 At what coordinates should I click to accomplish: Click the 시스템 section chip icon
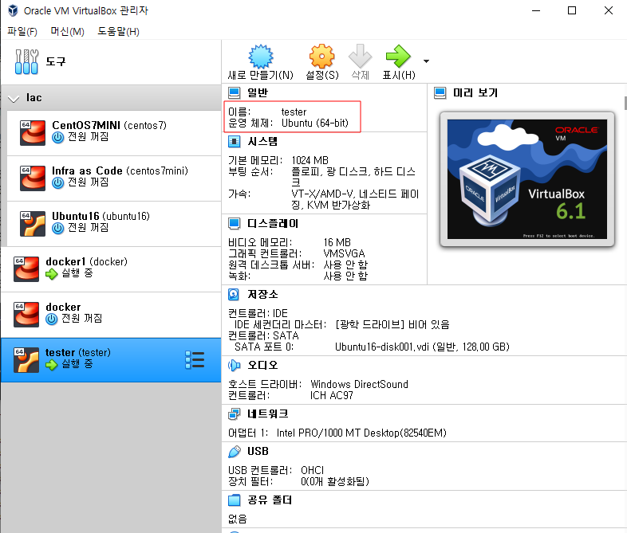(235, 142)
